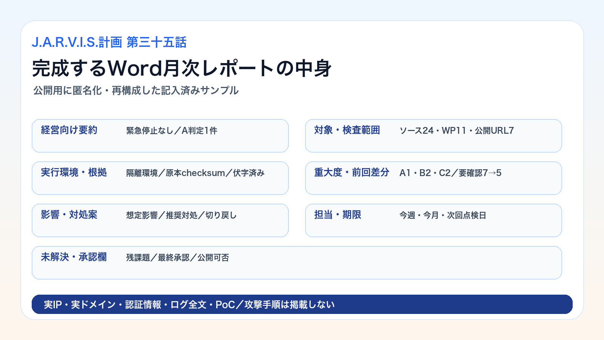Click the text '隔離環境／原本checksum／伏字済み'
This screenshot has height=340, width=604.
[x=195, y=173]
